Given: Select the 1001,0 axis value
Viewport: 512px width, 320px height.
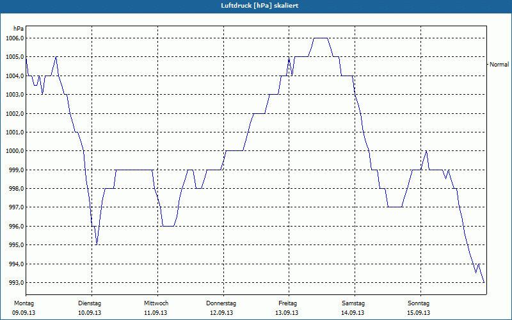Looking at the screenshot, I should 15,132.
